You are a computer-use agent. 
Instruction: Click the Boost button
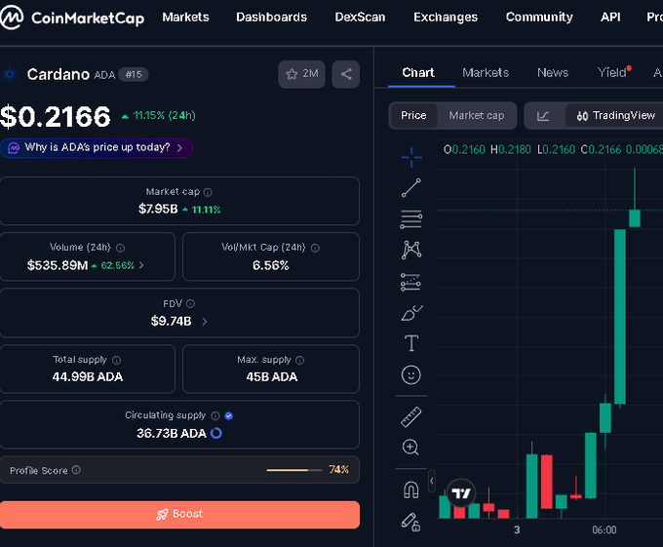179,515
